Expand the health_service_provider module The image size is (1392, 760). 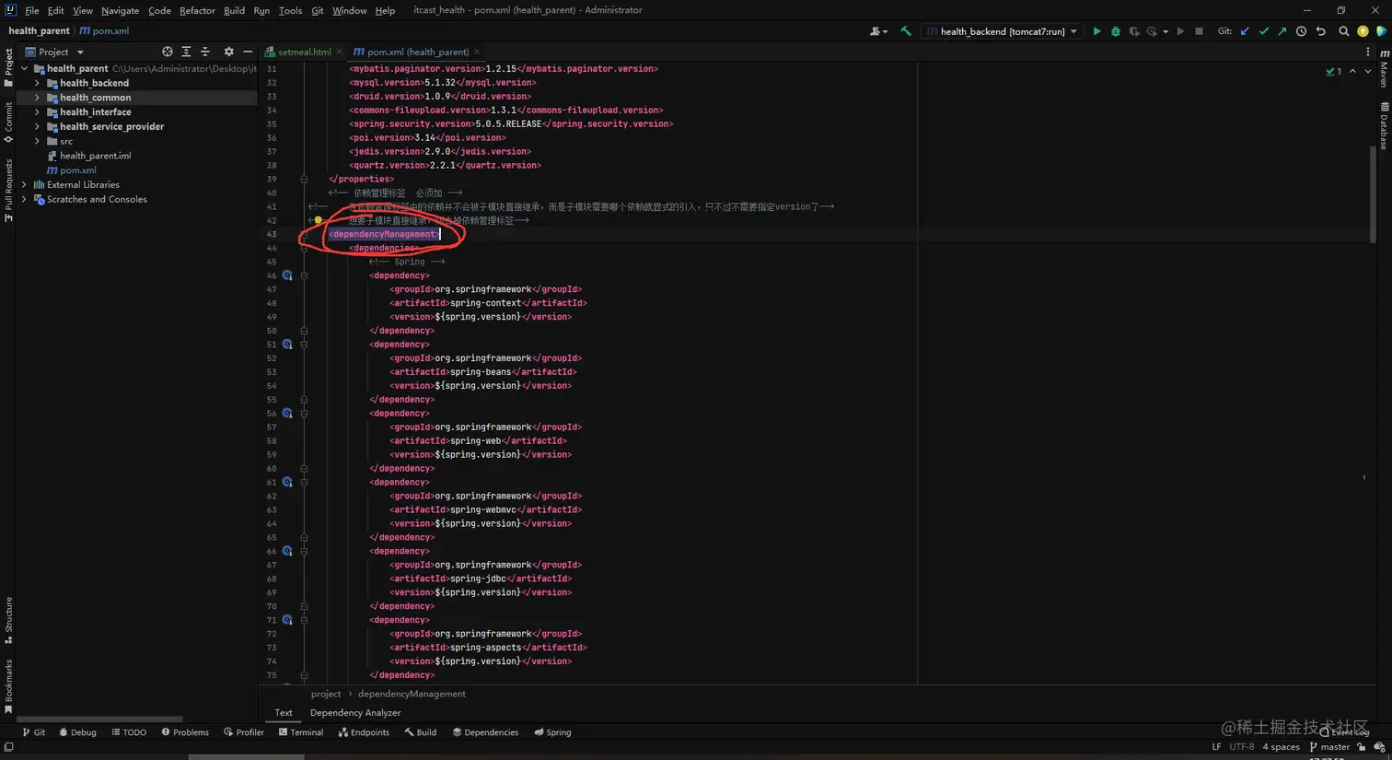pos(37,126)
